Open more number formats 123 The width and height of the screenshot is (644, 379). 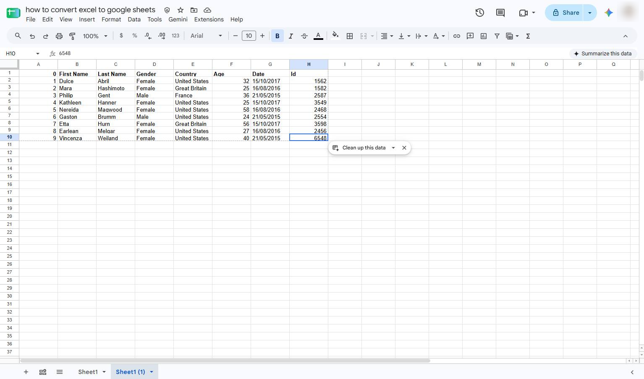pyautogui.click(x=175, y=36)
